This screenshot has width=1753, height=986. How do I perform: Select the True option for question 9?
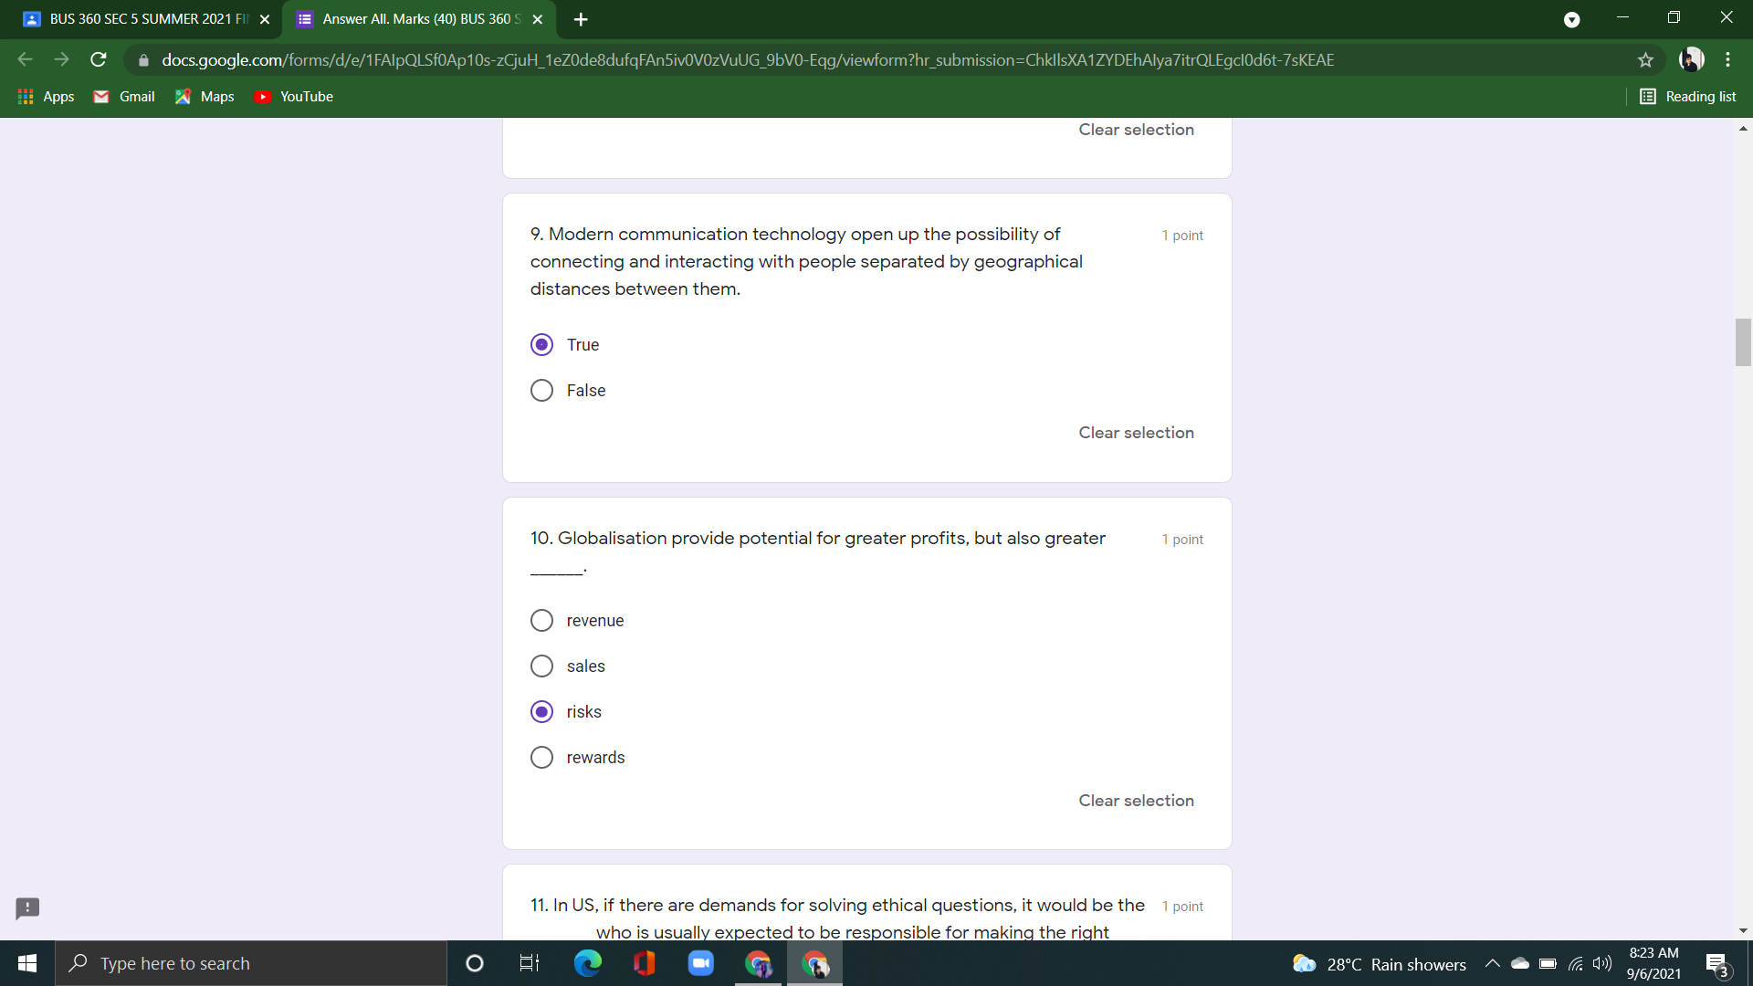[x=541, y=344]
